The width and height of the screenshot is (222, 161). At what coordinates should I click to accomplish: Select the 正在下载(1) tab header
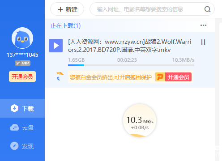pyautogui.click(x=65, y=25)
